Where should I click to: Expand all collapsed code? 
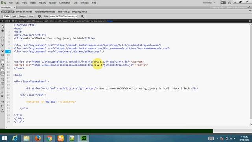click(x=2, y=45)
